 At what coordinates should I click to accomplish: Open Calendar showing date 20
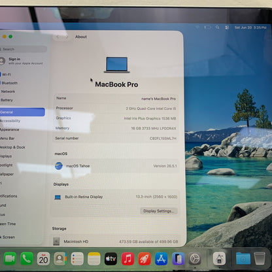click(x=43, y=258)
